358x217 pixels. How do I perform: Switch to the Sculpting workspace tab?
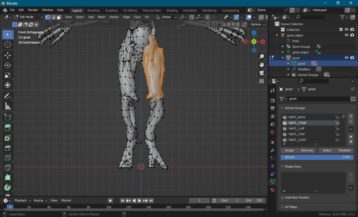click(111, 10)
